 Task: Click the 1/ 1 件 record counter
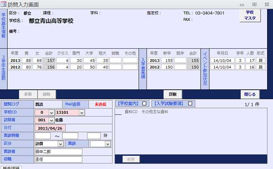[x=252, y=104]
